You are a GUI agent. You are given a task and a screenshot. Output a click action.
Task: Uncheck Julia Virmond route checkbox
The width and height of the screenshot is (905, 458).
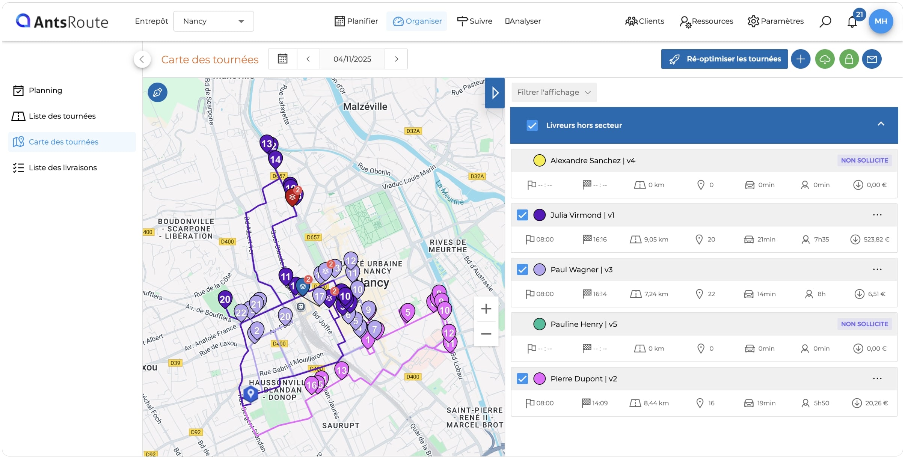coord(522,215)
